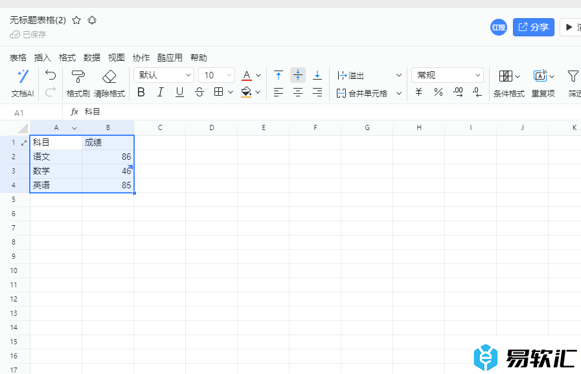Select cell containing 英语

(x=56, y=185)
